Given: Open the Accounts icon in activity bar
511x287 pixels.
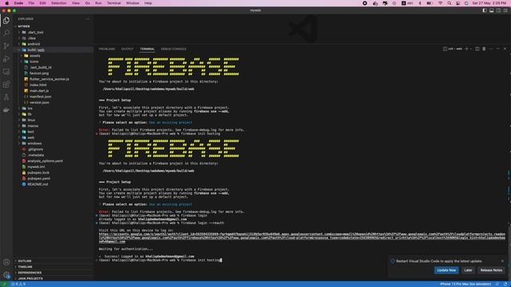Looking at the screenshot, I should point(6,262).
